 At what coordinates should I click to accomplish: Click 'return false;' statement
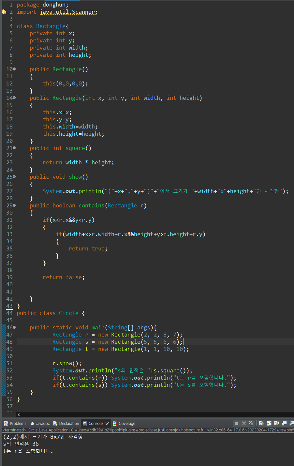[x=64, y=277]
